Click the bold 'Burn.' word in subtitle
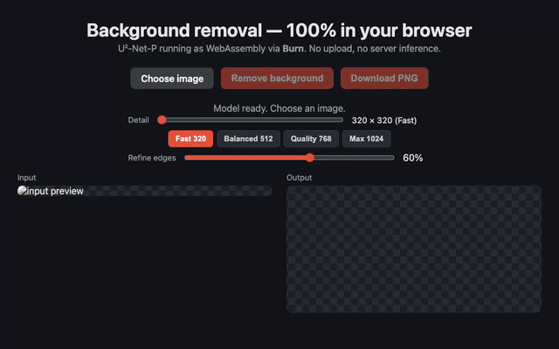 [294, 49]
